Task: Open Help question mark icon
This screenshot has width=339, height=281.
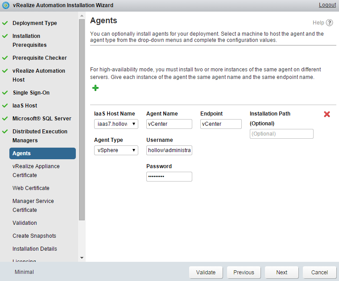Action: point(330,23)
